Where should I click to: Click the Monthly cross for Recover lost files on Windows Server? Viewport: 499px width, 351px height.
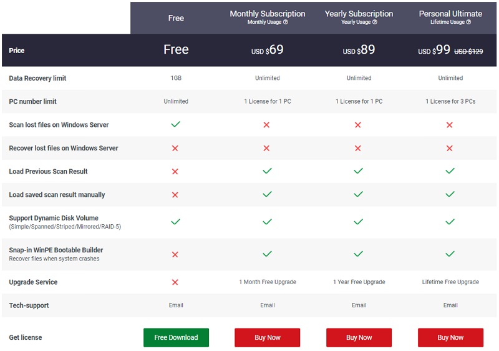pyautogui.click(x=266, y=148)
